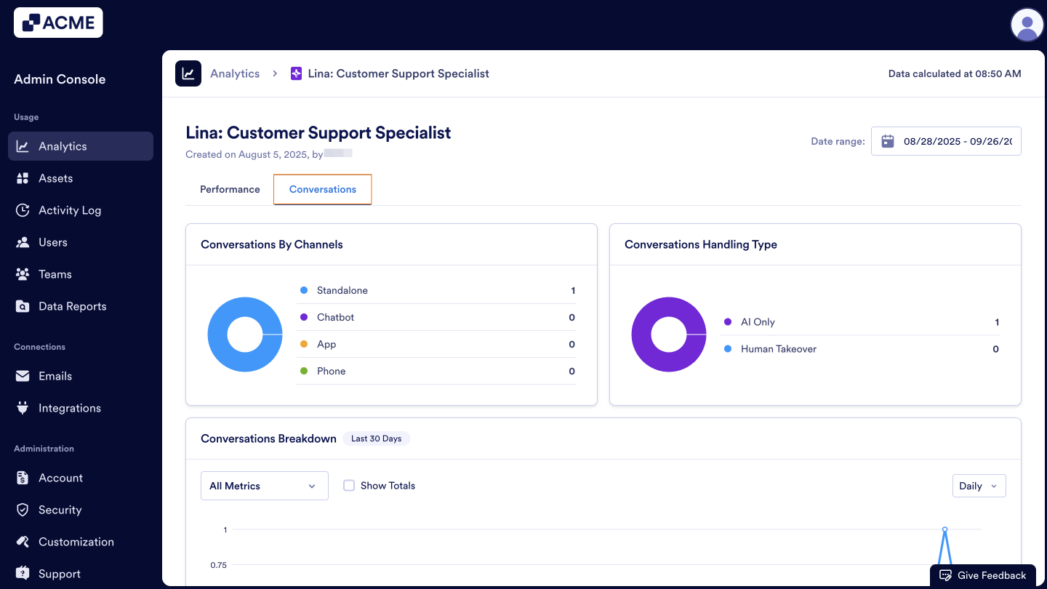The width and height of the screenshot is (1047, 589).
Task: Open the profile avatar menu
Action: click(x=1027, y=25)
